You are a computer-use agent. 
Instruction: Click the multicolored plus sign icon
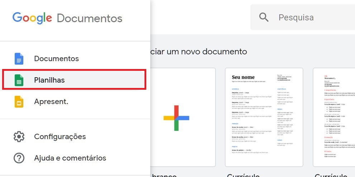(x=176, y=118)
